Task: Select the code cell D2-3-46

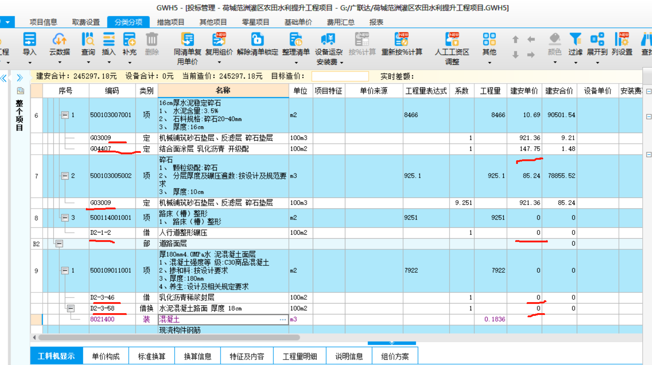Action: (112, 298)
